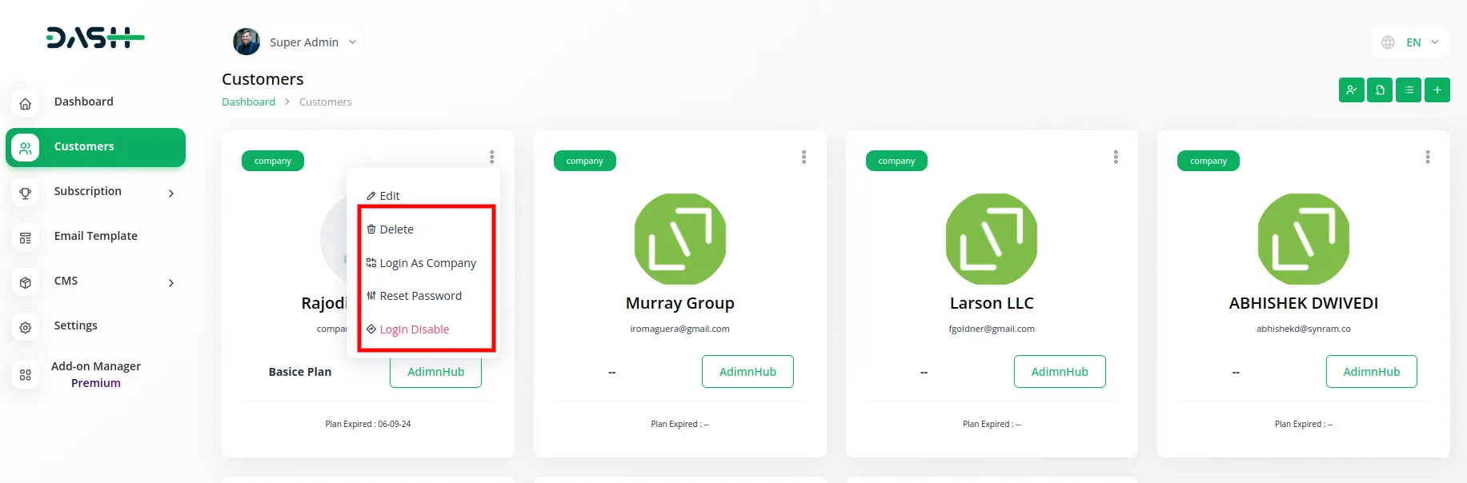
Task: Open the ABHISHEK DWIVEDI three-dot menu
Action: pos(1427,158)
